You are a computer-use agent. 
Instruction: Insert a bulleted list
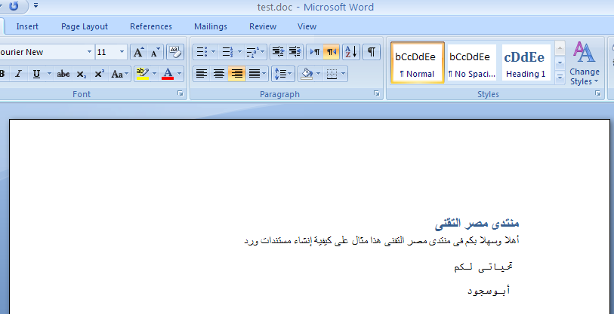click(202, 52)
